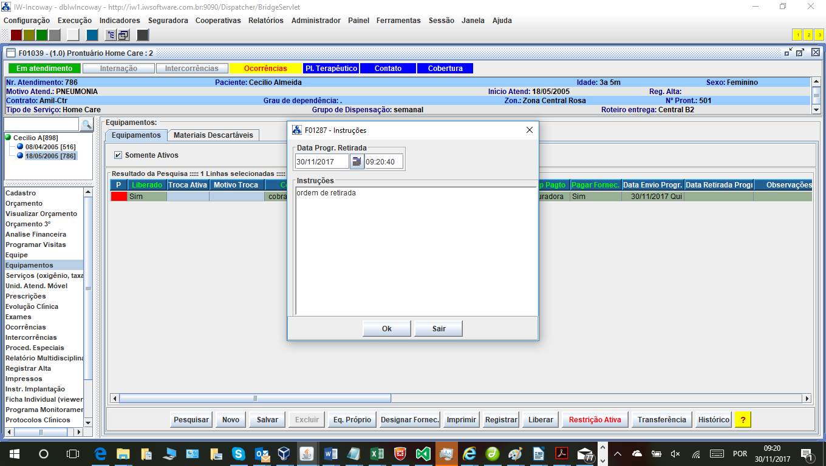This screenshot has width=826, height=466.
Task: Open the Relatórios menu
Action: coord(265,20)
